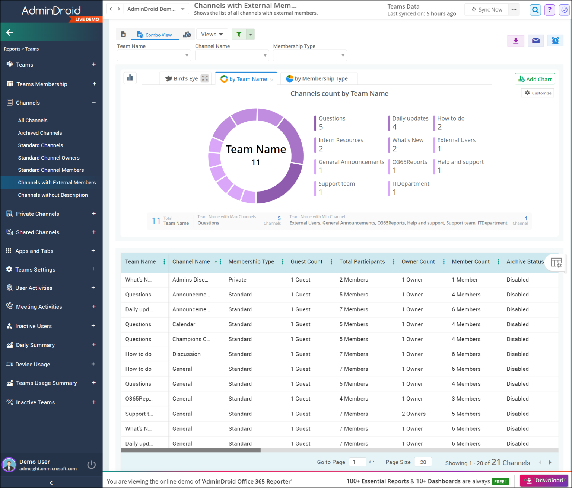Open the help question mark icon
572x488 pixels.
[550, 10]
